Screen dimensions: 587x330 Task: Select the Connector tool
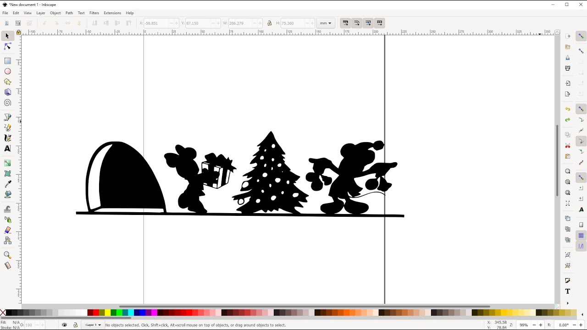point(7,240)
